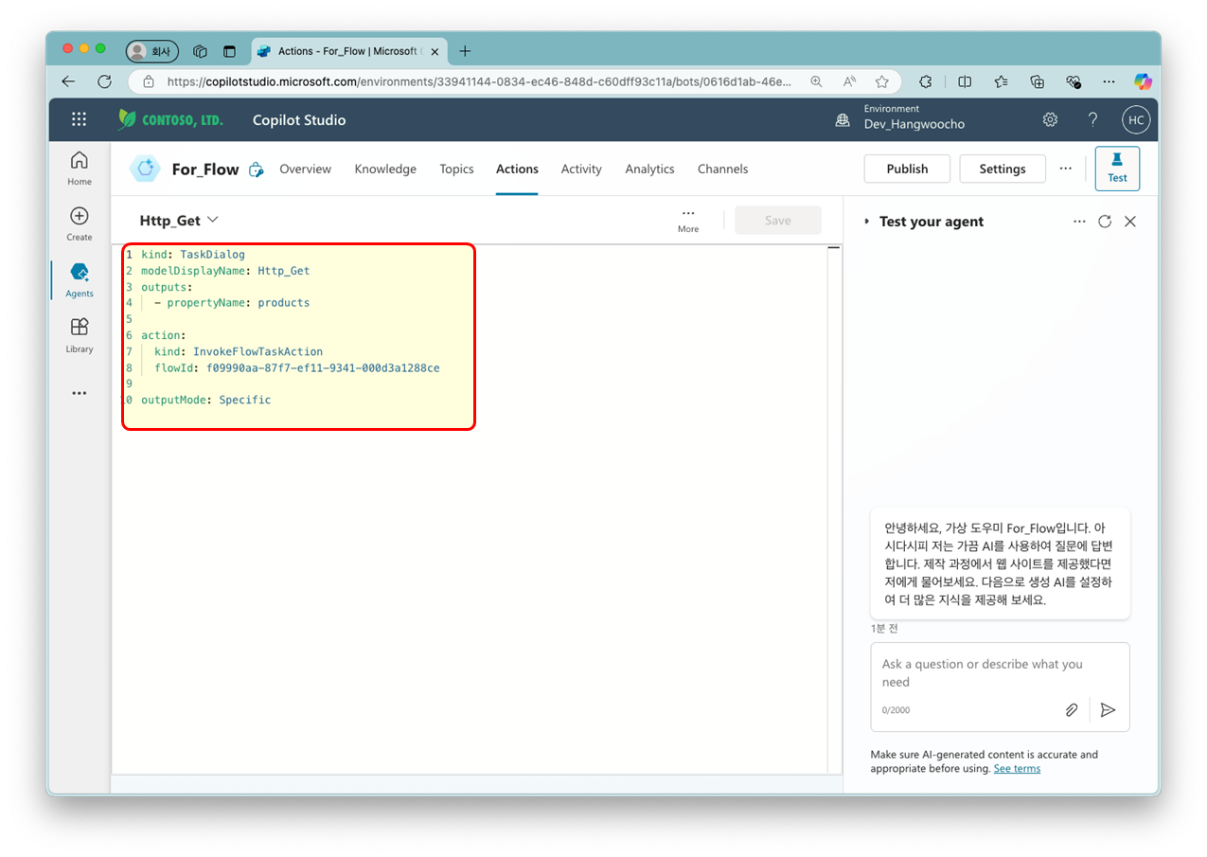Go back to the previous browser page
This screenshot has height=857, width=1207.
point(68,81)
